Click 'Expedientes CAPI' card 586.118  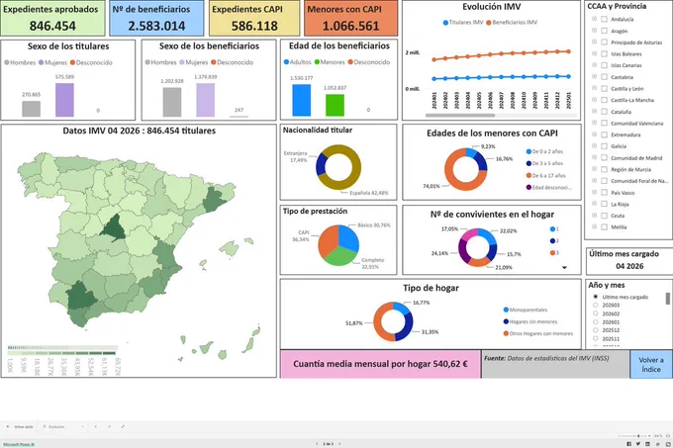point(254,19)
